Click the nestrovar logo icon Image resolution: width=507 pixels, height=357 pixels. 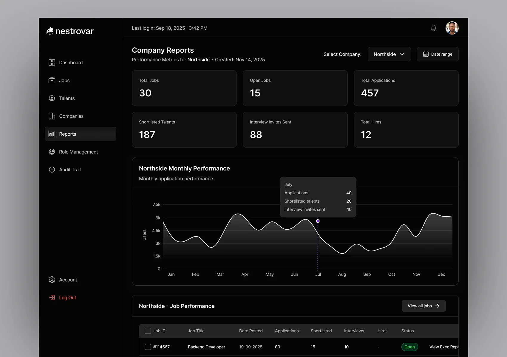click(x=50, y=31)
